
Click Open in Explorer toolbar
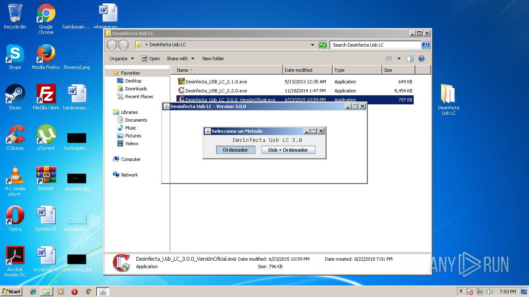click(x=150, y=59)
